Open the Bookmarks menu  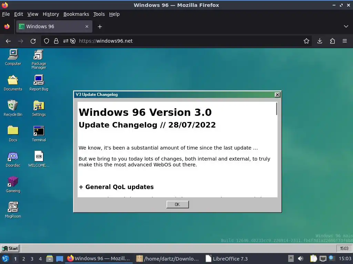76,14
